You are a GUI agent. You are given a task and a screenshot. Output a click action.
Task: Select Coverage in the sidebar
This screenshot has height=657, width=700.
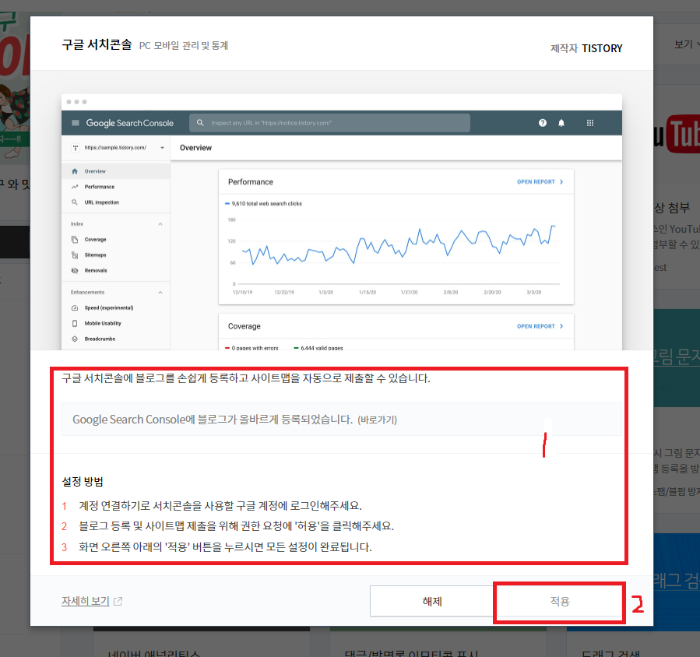coord(115,240)
